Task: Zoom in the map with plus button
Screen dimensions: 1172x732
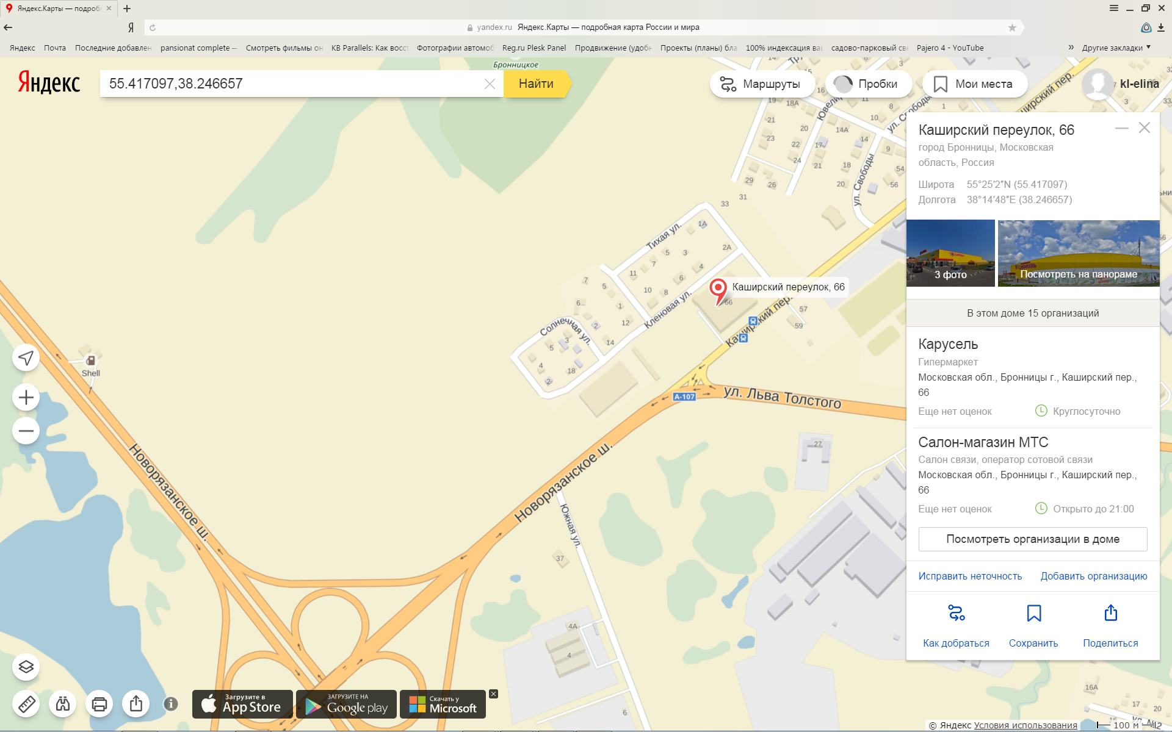Action: click(x=26, y=398)
